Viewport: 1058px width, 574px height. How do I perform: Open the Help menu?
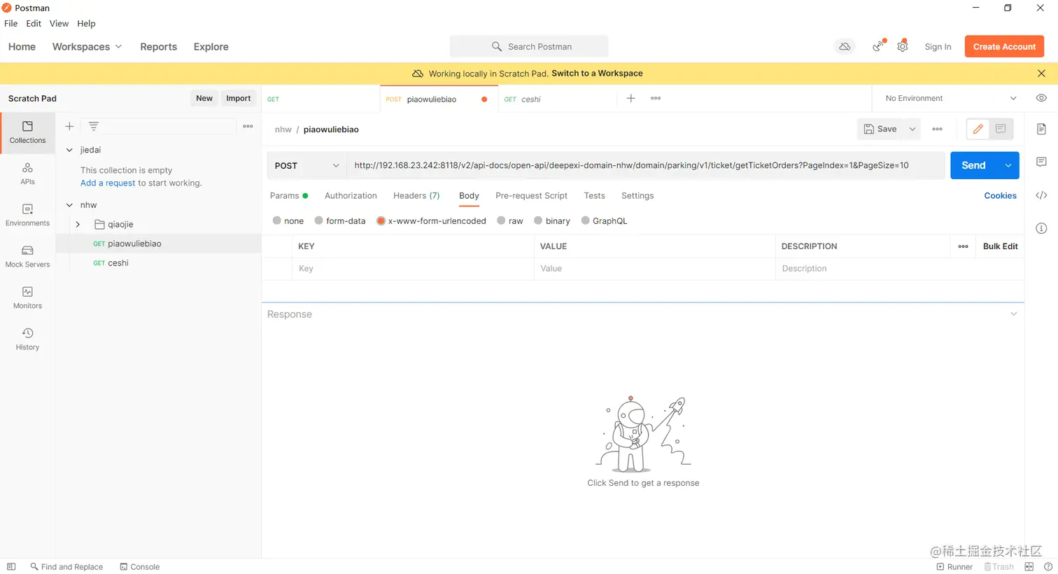(x=86, y=24)
